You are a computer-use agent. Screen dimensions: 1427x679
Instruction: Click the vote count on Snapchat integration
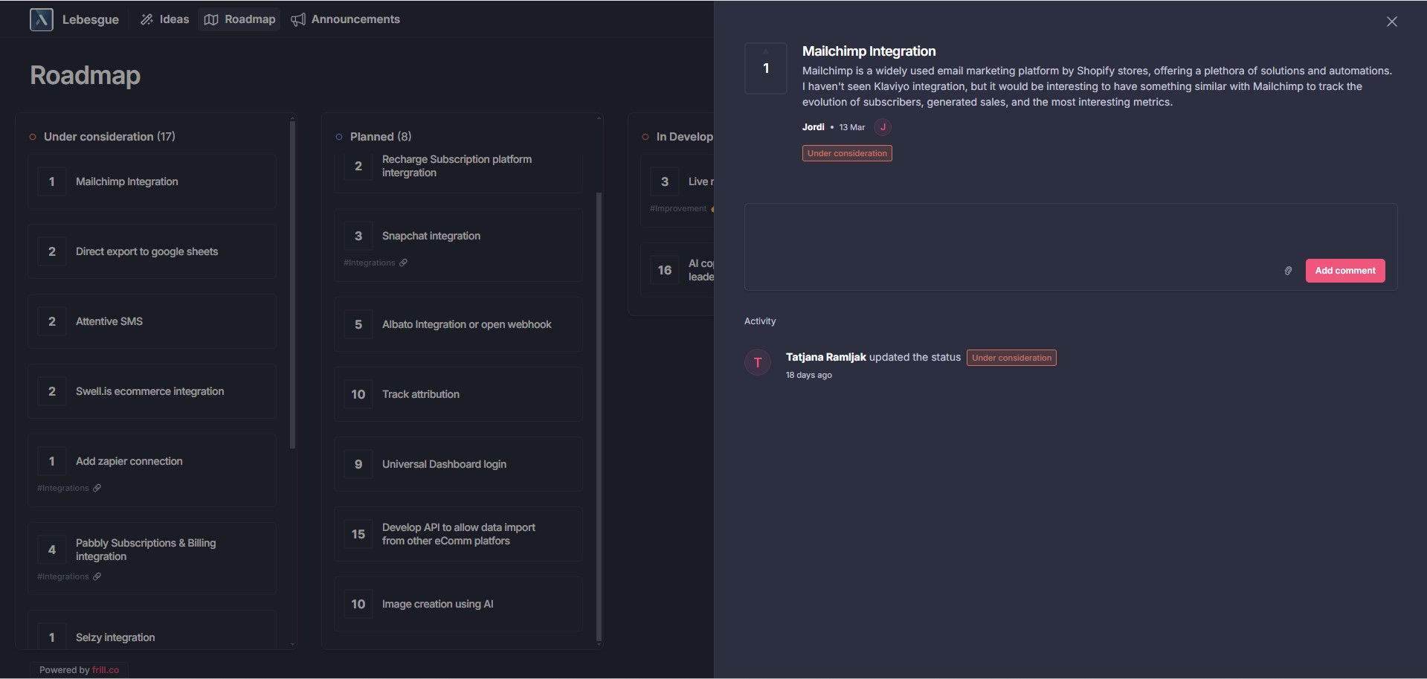[358, 236]
